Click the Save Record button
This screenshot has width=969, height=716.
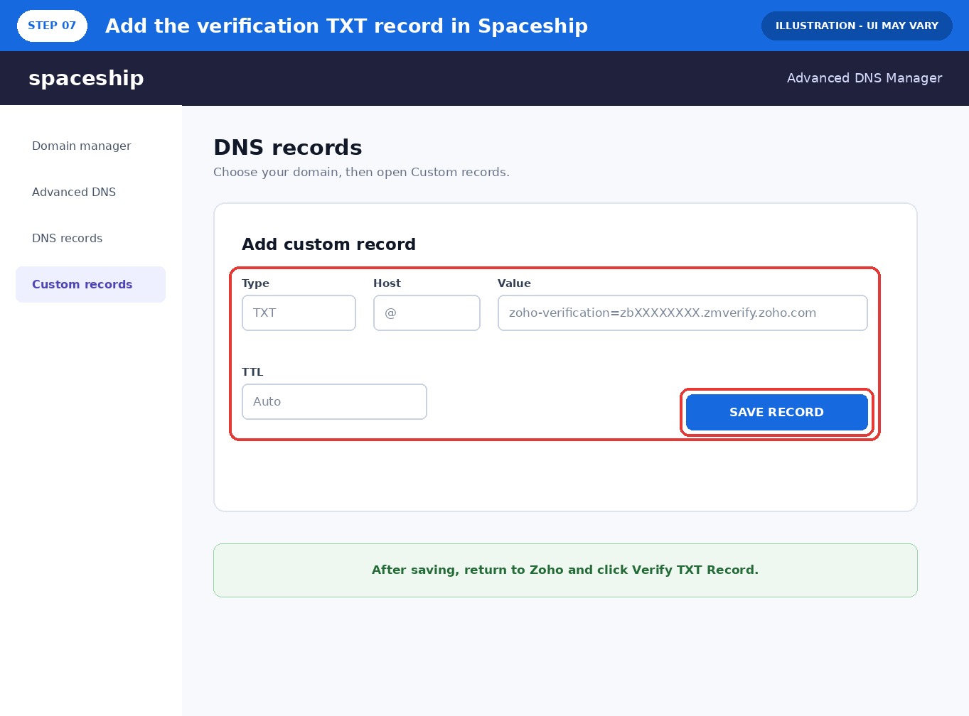click(x=776, y=412)
